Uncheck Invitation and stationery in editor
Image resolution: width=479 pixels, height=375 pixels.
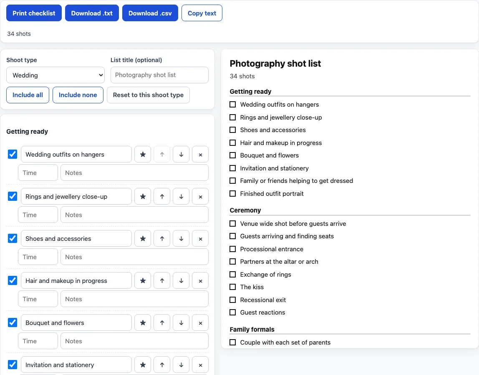13,365
